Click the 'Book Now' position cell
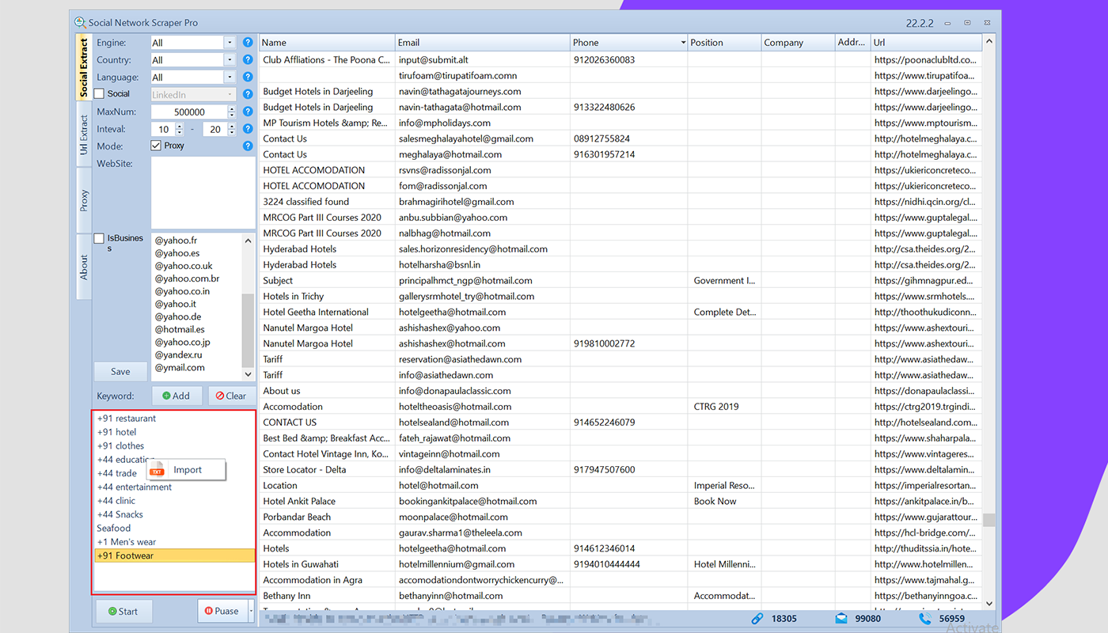Viewport: 1108px width, 633px height. coord(724,502)
